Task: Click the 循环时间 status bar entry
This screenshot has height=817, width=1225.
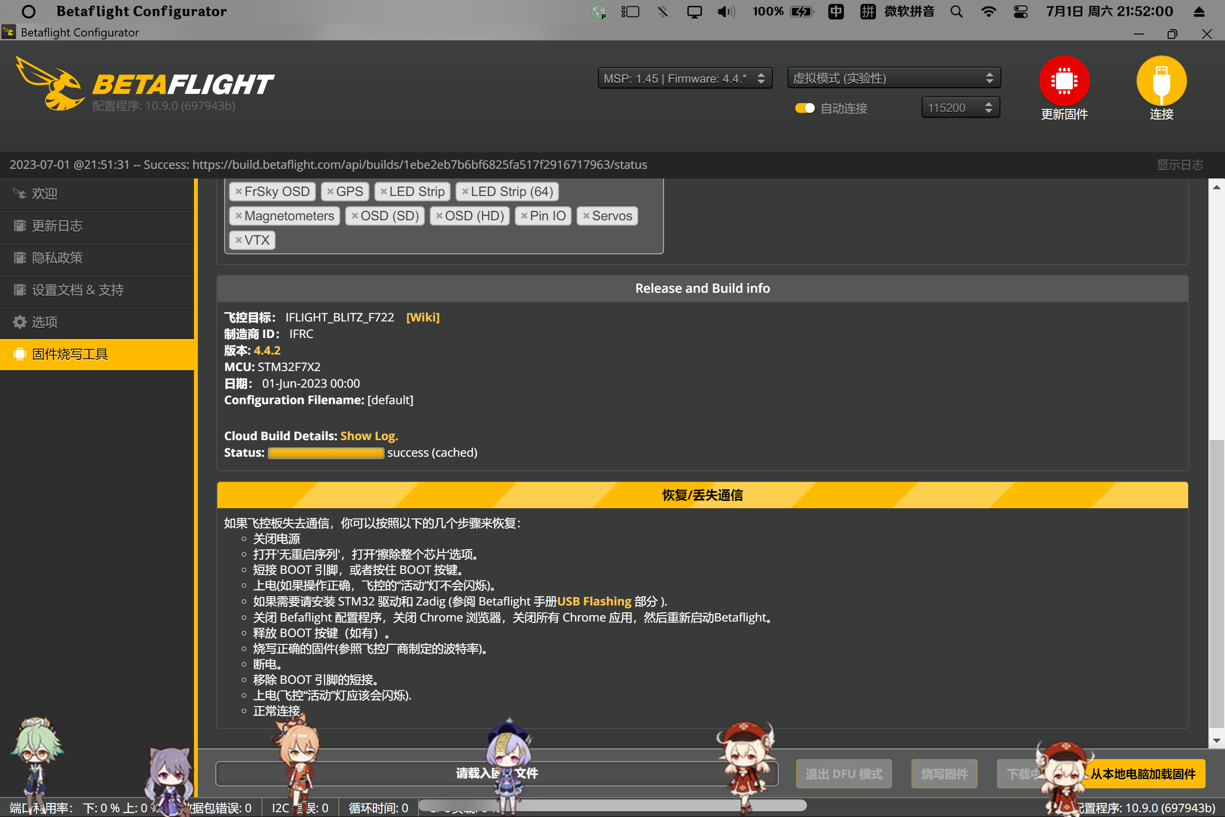Action: click(378, 808)
